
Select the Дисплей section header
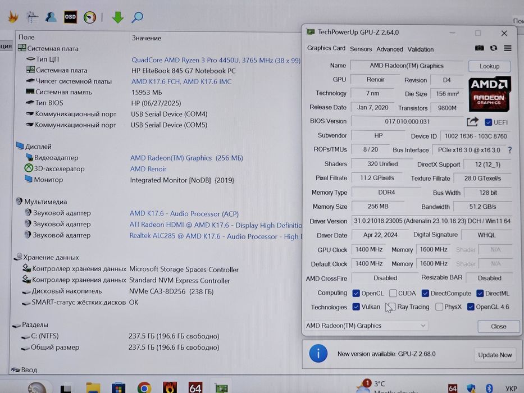coord(34,147)
